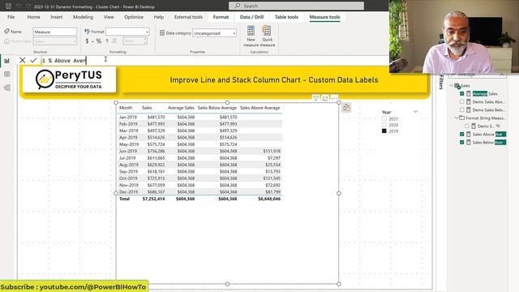The width and height of the screenshot is (519, 292).
Task: Open more options ellipsis on the table visual
Action: click(x=335, y=98)
